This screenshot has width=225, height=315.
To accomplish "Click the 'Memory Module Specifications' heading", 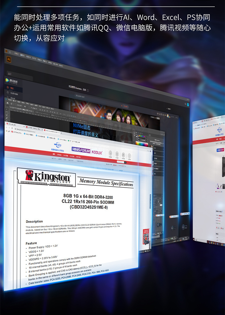I will pos(106,183).
